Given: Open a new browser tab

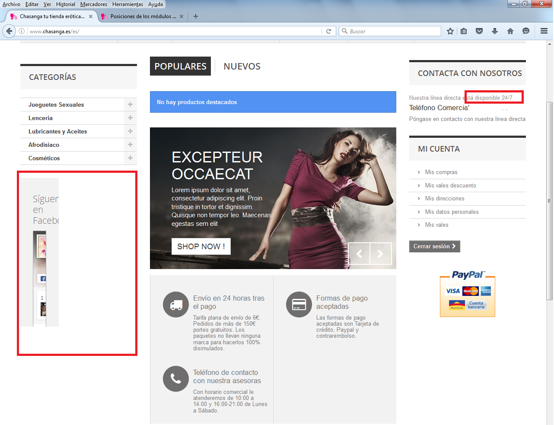Looking at the screenshot, I should pyautogui.click(x=196, y=16).
